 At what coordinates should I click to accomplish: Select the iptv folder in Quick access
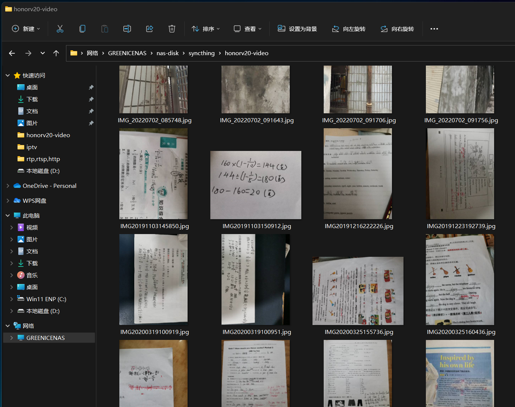[x=32, y=147]
